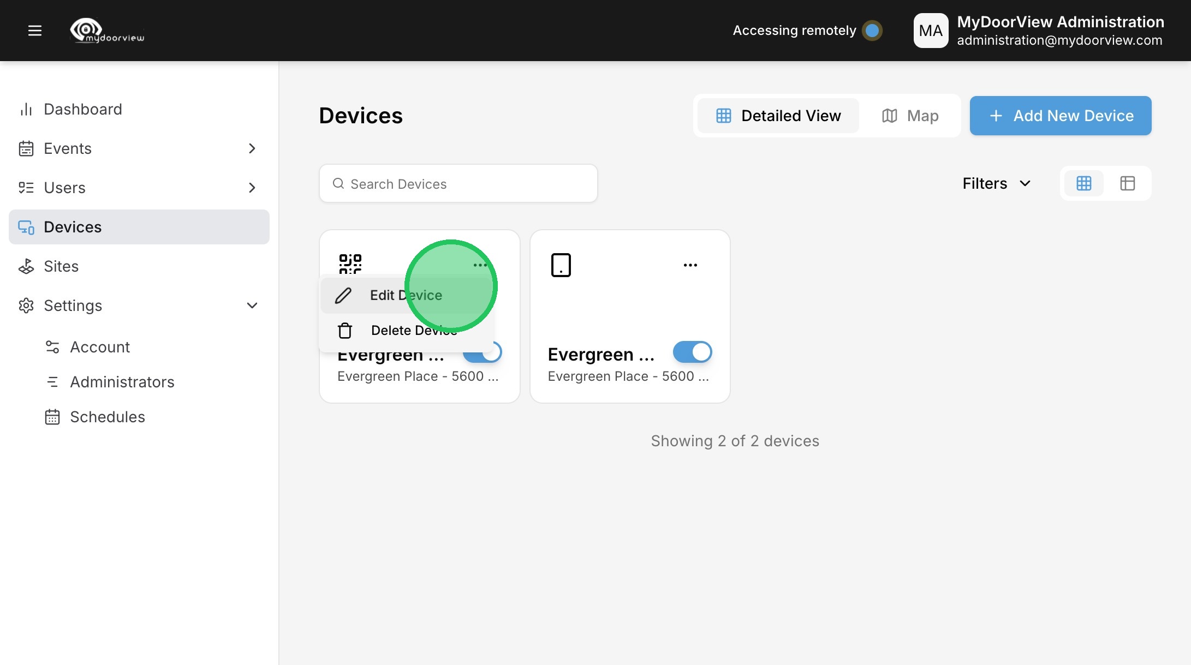The height and width of the screenshot is (665, 1191).
Task: Expand the Users submenu chevron
Action: [x=252, y=188]
